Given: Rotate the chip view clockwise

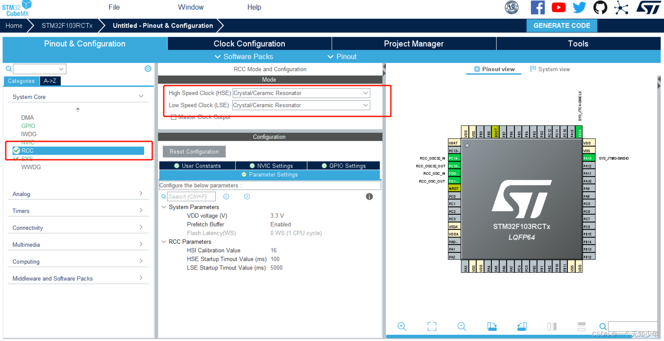Looking at the screenshot, I should (492, 326).
